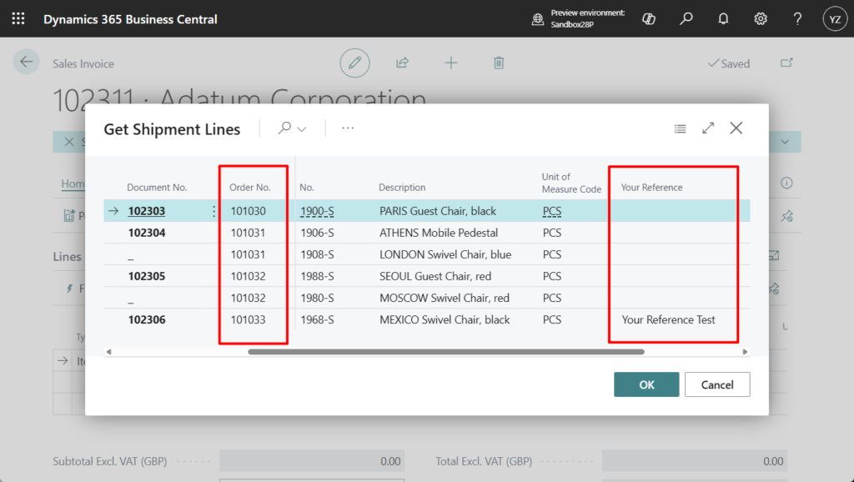
Task: Click the Your Reference column header
Action: [651, 188]
